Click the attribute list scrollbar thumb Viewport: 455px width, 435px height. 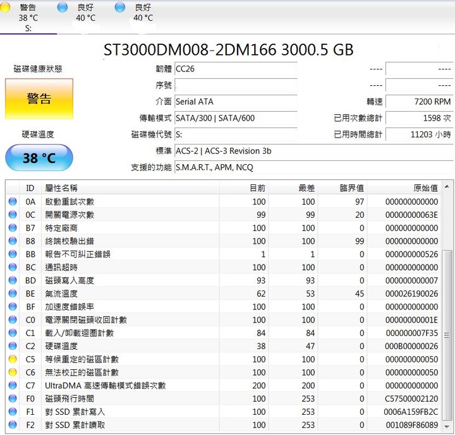(447, 335)
